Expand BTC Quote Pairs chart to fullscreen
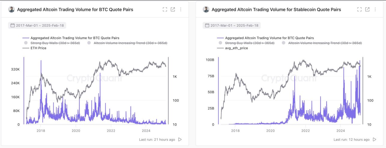The width and height of the screenshot is (386, 148). coord(165,9)
